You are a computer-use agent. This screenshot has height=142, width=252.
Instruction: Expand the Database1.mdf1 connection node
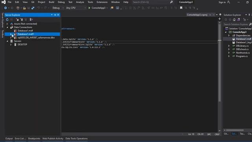click(x=11, y=34)
